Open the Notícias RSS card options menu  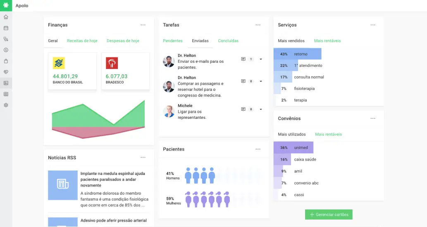143,157
